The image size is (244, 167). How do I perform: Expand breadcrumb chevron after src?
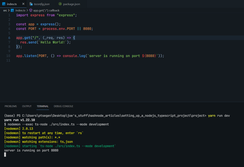9,11
